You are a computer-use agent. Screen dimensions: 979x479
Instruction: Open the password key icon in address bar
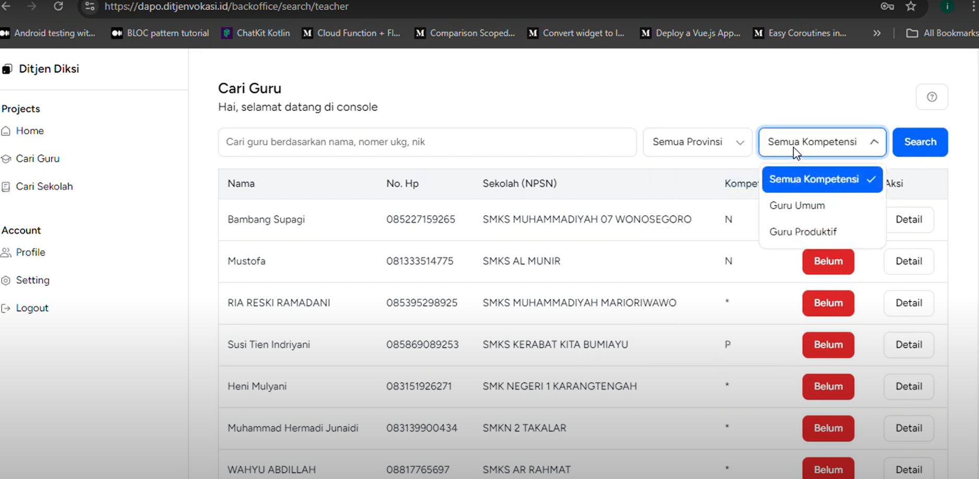click(x=887, y=6)
